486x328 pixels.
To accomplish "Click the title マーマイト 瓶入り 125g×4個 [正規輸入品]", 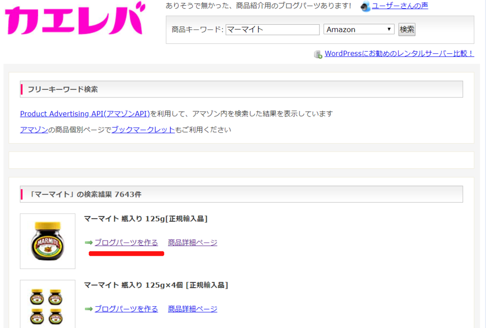I will pos(156,285).
